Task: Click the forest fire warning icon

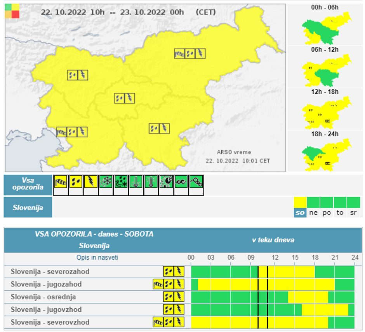Action: pyautogui.click(x=167, y=182)
